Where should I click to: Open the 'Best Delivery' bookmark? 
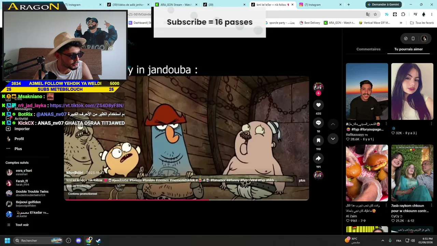(310, 23)
